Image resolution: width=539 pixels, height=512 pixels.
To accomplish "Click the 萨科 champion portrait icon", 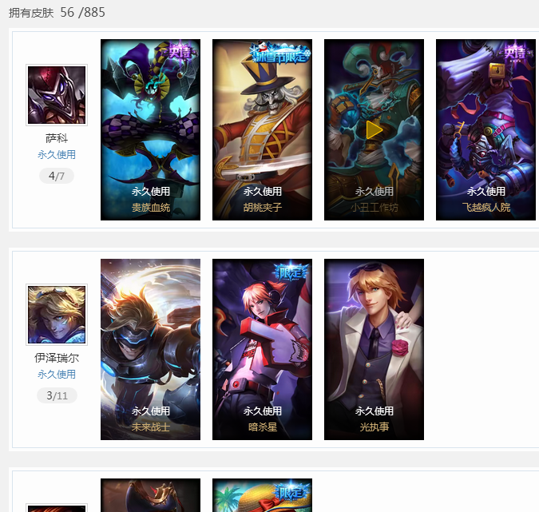I will coord(57,95).
